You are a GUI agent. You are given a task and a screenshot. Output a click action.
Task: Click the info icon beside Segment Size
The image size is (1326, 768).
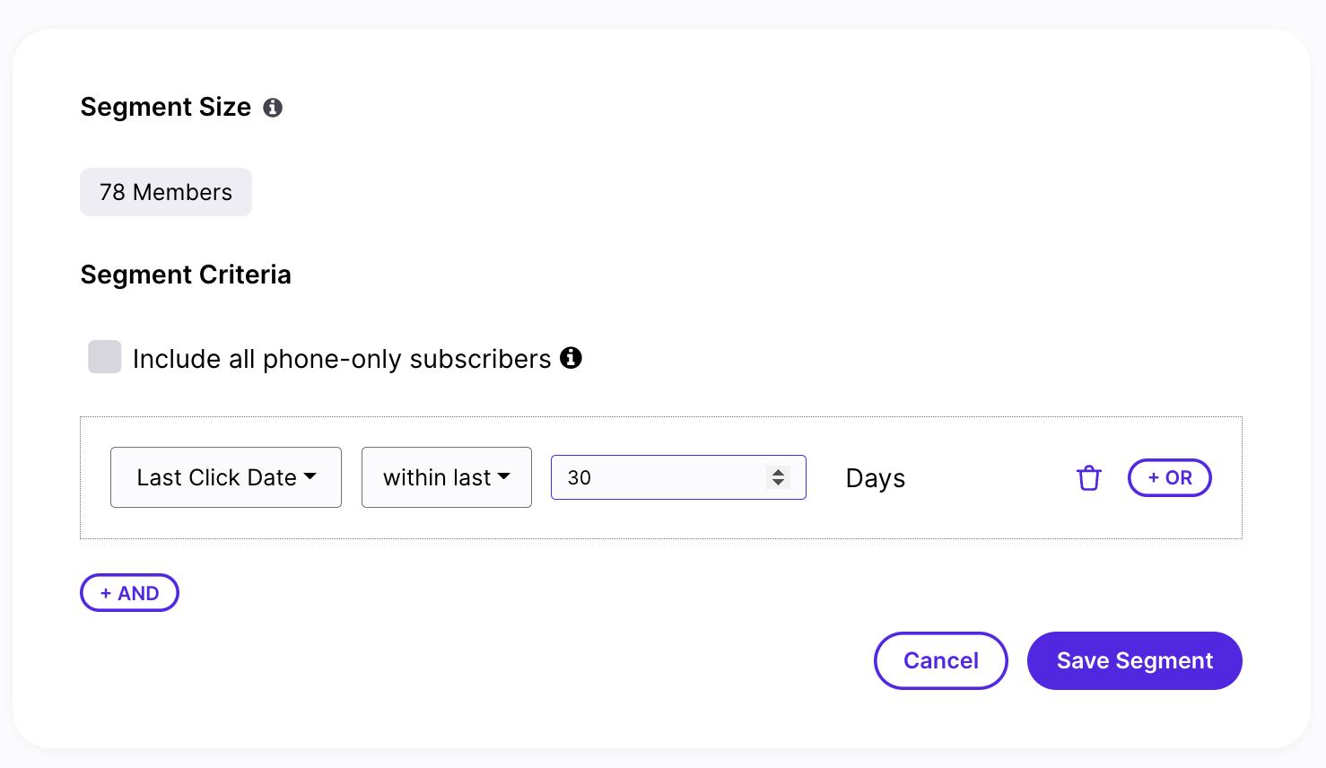click(x=273, y=108)
